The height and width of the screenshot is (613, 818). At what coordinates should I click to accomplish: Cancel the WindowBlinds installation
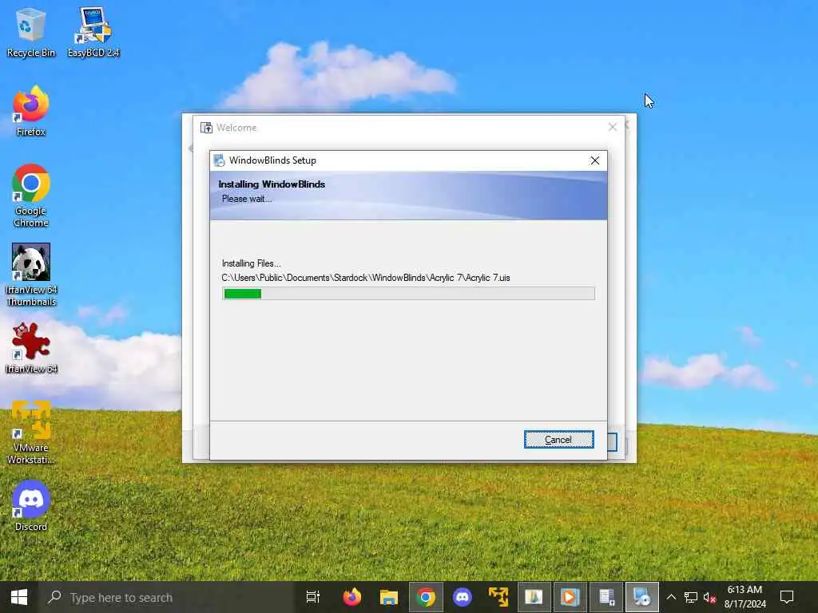click(x=558, y=440)
